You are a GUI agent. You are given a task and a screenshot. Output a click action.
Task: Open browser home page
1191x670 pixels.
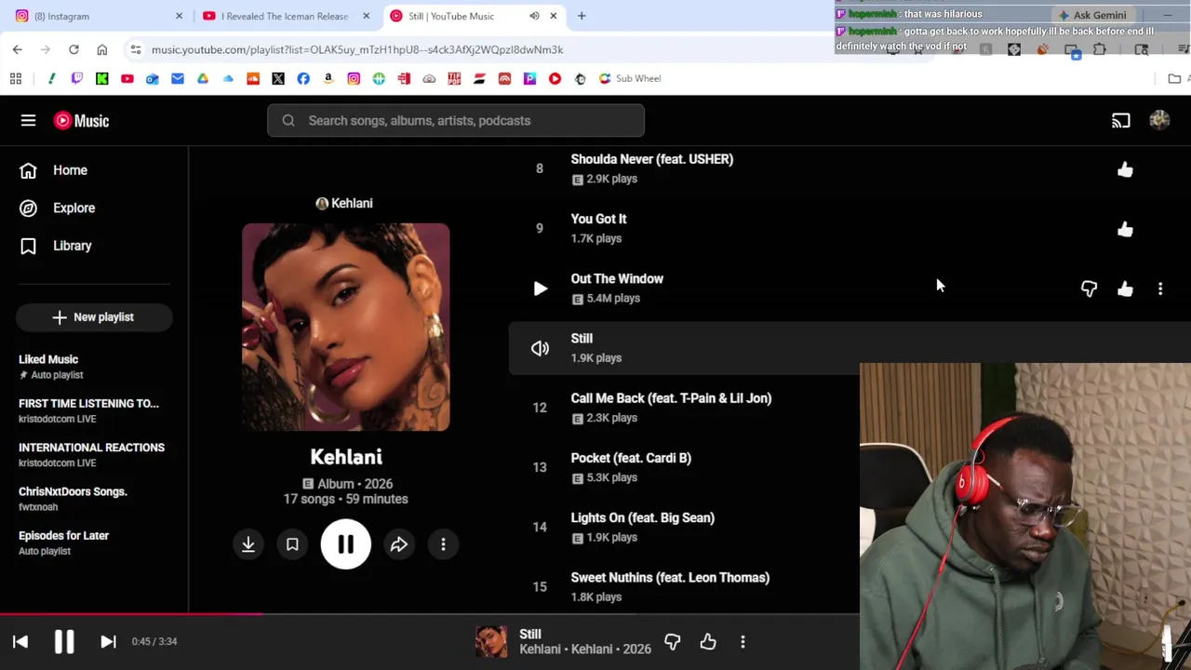[102, 49]
